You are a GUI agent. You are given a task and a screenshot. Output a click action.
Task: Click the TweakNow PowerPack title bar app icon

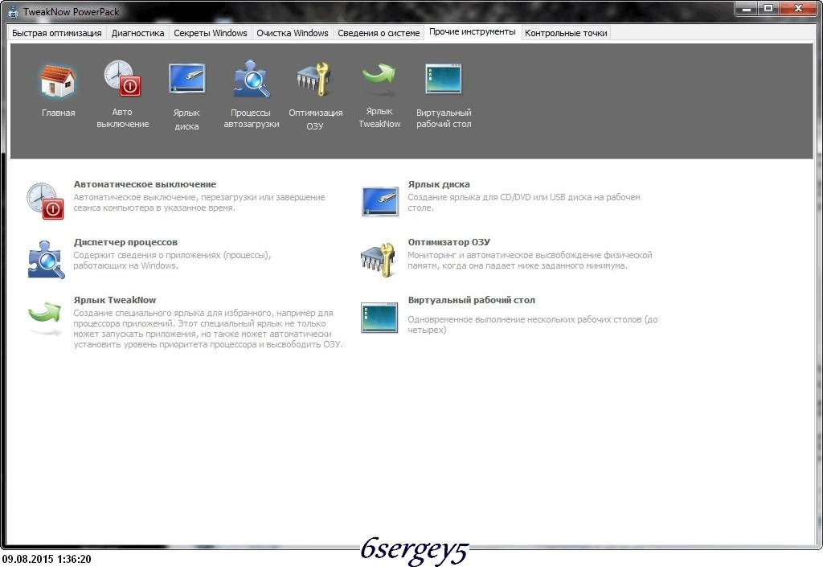(13, 11)
